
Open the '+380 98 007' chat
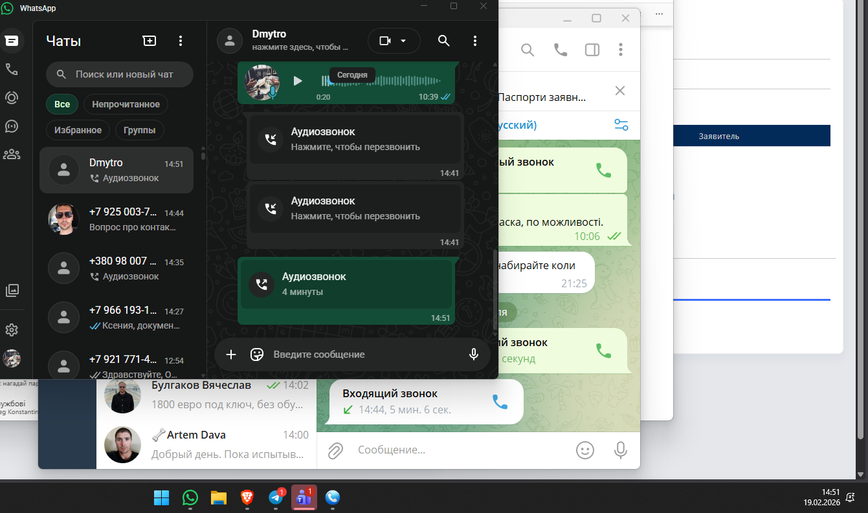click(117, 268)
